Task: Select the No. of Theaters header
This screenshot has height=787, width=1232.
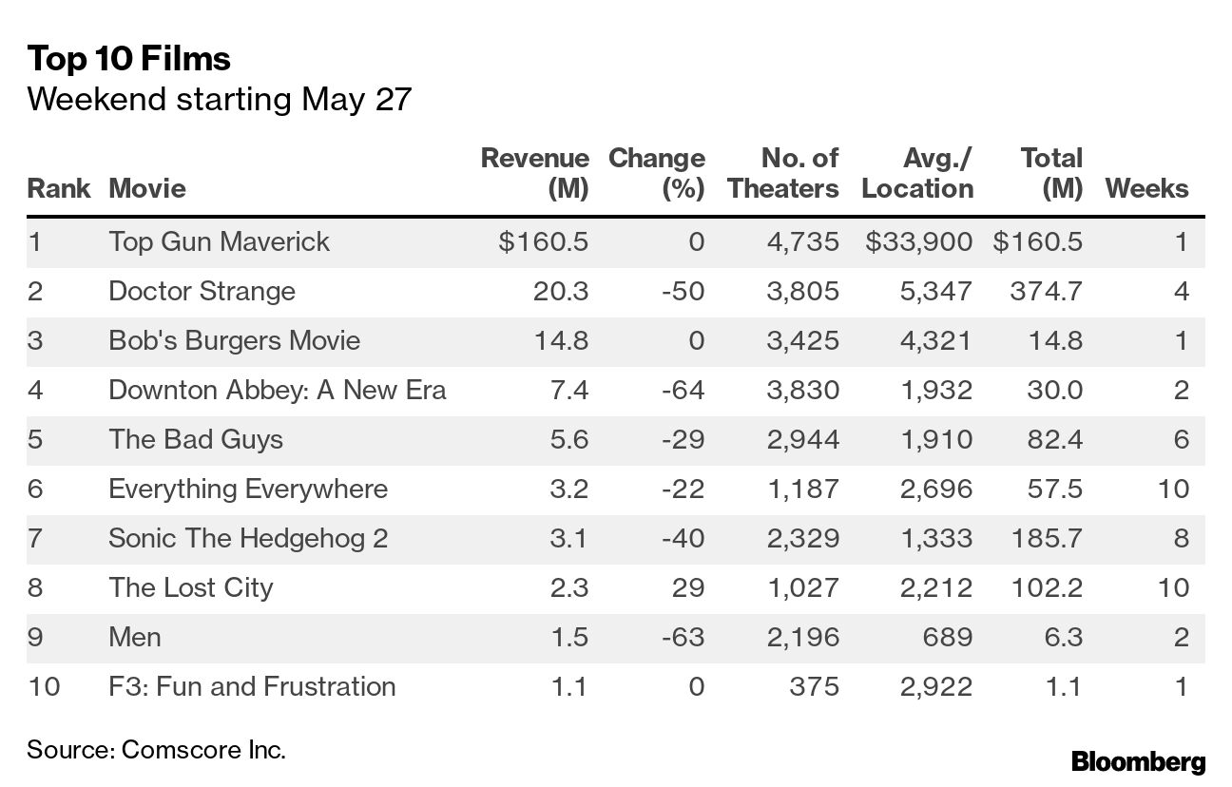Action: (x=783, y=173)
